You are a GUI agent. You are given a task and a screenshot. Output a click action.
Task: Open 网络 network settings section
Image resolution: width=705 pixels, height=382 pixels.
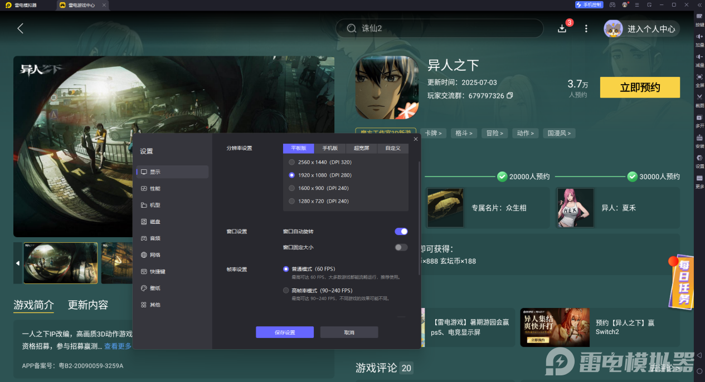[172, 254]
